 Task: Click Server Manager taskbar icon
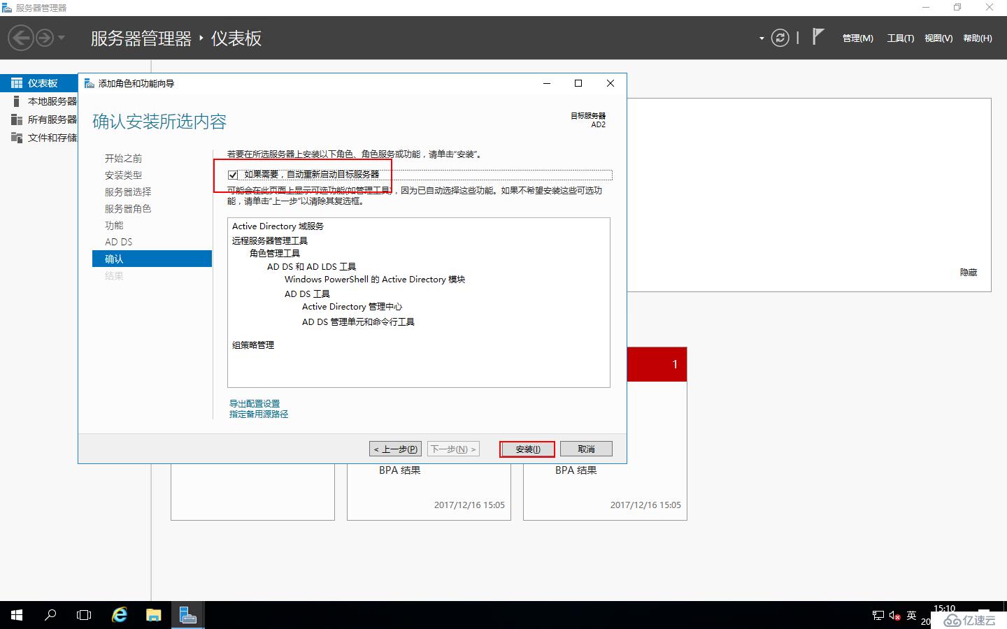coord(187,615)
